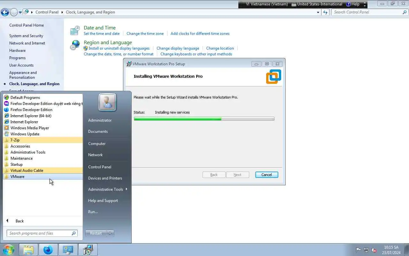The width and height of the screenshot is (409, 256).
Task: Open Change display language link
Action: pos(178,48)
